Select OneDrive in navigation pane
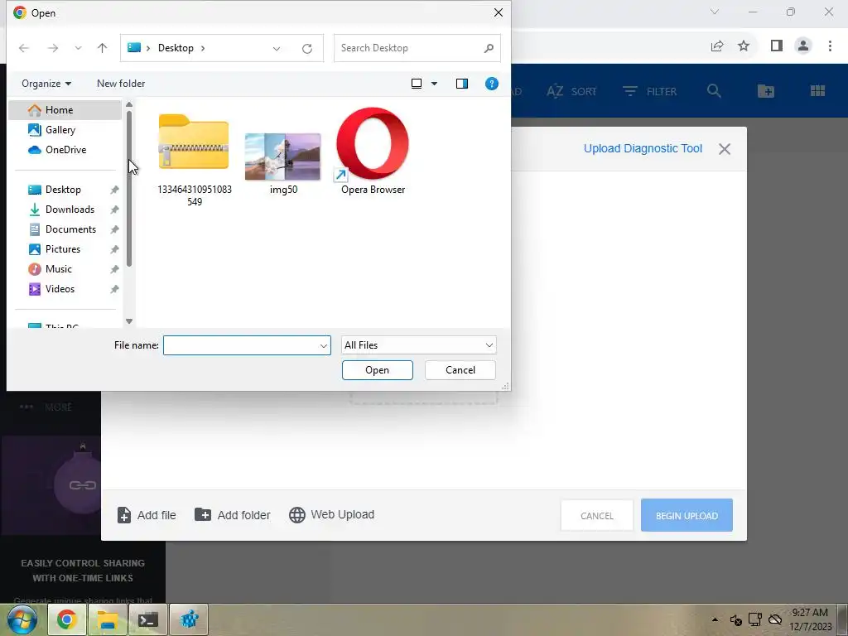The image size is (848, 636). tap(65, 150)
